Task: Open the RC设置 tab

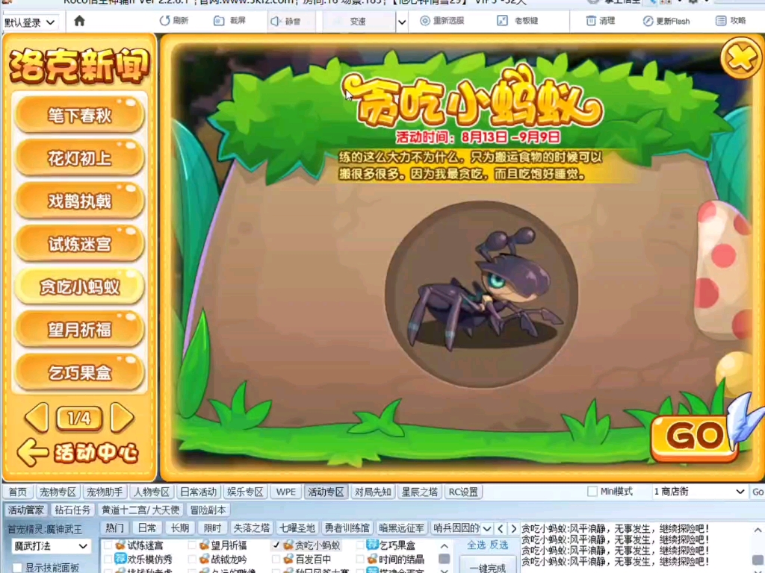Action: (463, 492)
